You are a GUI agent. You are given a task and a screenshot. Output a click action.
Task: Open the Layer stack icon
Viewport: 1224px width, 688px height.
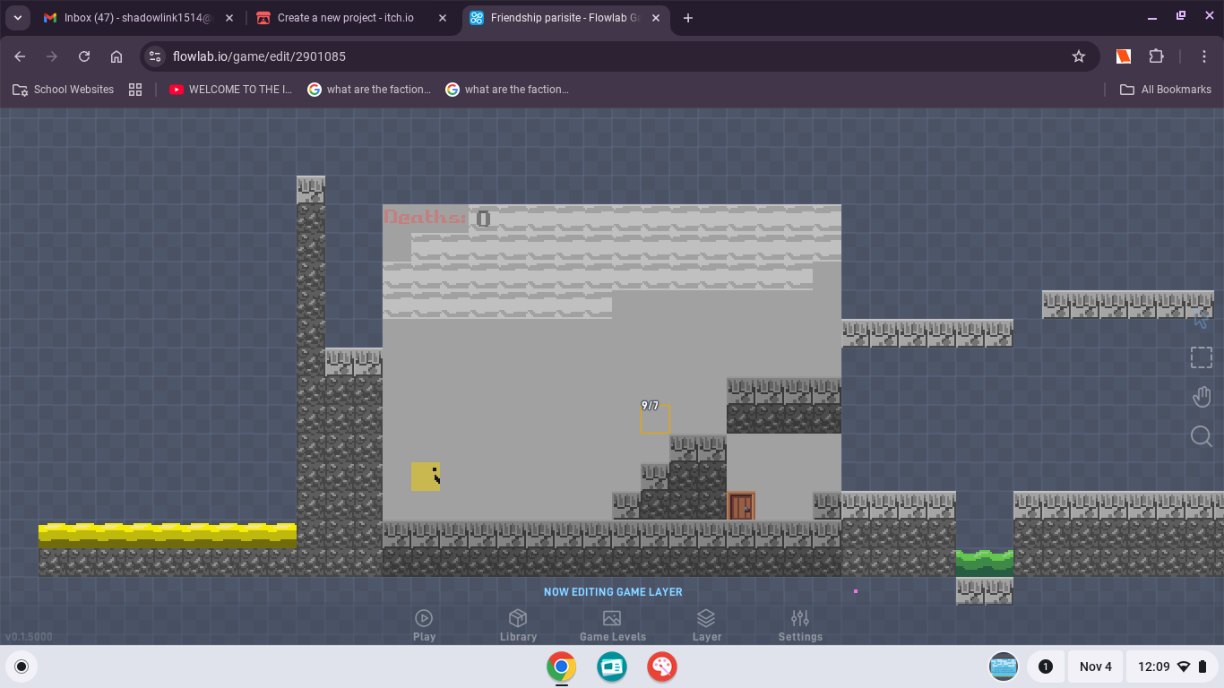click(x=706, y=625)
